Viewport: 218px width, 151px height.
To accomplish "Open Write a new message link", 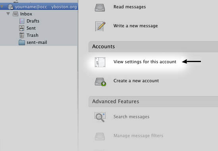I will point(135,26).
